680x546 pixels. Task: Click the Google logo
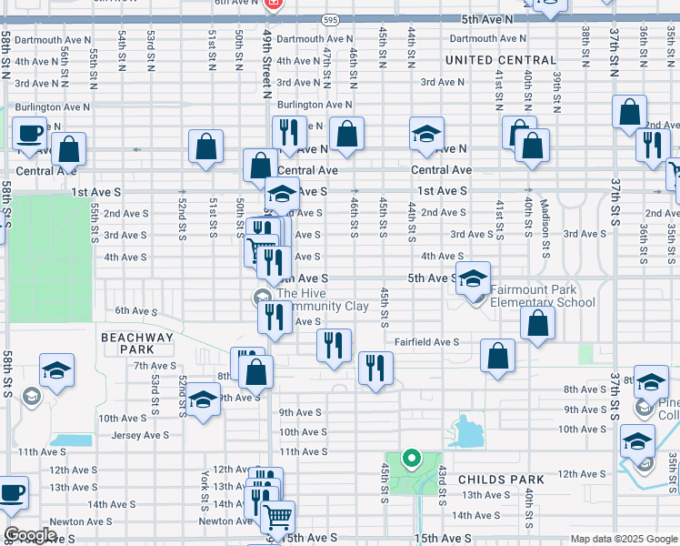(x=30, y=536)
